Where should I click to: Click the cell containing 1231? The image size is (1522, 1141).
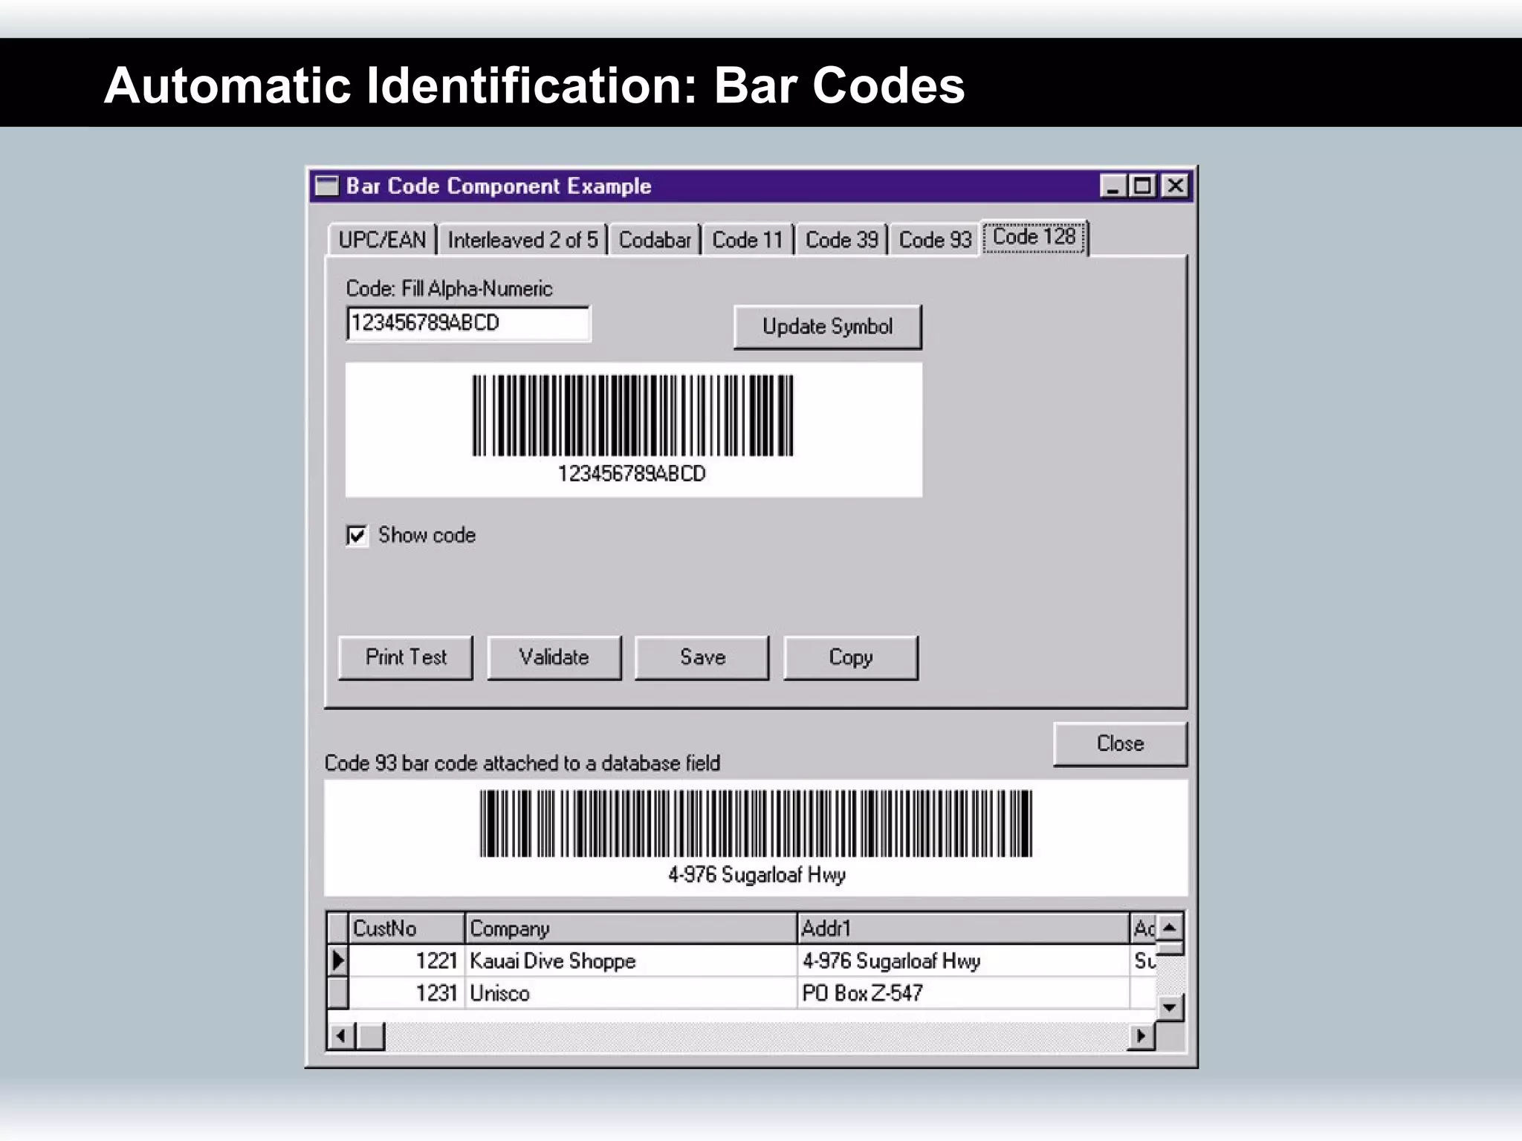[407, 993]
